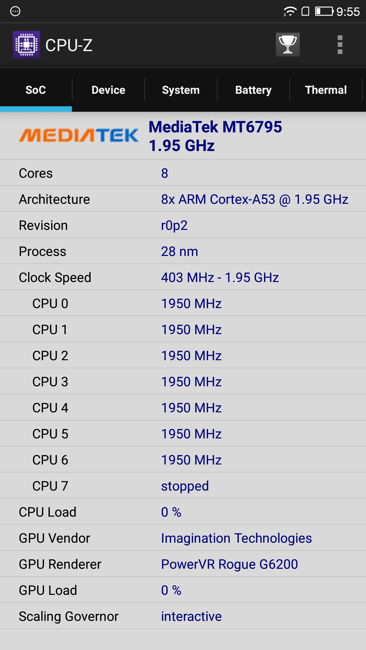Tap the Wi-Fi status icon
The width and height of the screenshot is (366, 650).
pyautogui.click(x=290, y=12)
